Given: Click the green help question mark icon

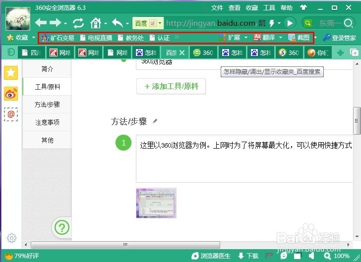Looking at the screenshot, I should (x=61, y=227).
